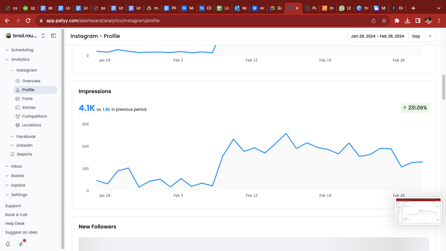Screen dimensions: 446x251
Task: Open a new browser tab
Action: pos(413,8)
